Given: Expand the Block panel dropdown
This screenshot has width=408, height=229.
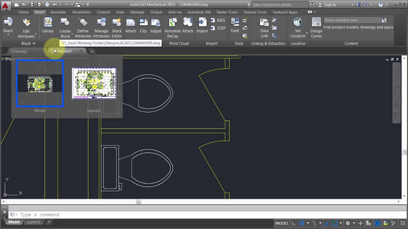Looking at the screenshot, I should click(28, 43).
